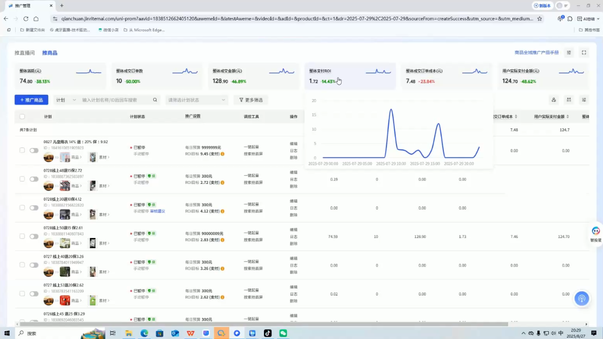Enter fullscreen mode using the expand icon
This screenshot has width=603, height=339.
click(584, 52)
